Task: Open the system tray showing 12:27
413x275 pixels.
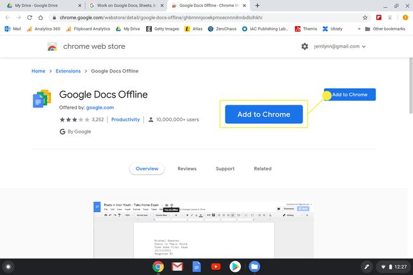Action: pyautogui.click(x=394, y=267)
